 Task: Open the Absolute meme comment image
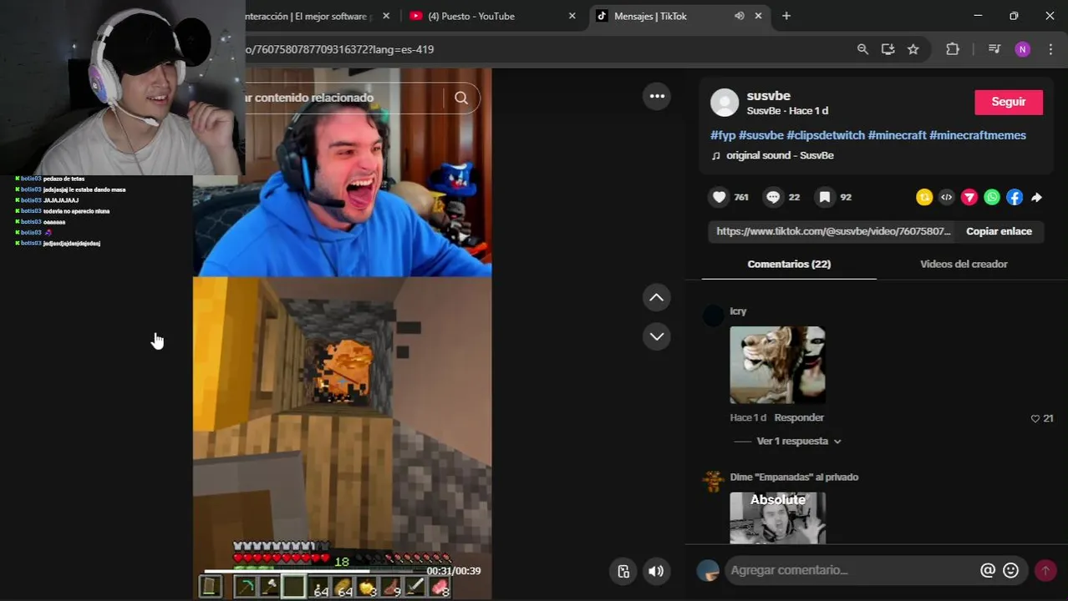point(777,518)
